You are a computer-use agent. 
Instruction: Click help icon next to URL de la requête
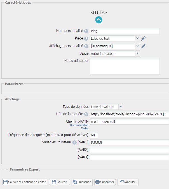(x=86, y=114)
